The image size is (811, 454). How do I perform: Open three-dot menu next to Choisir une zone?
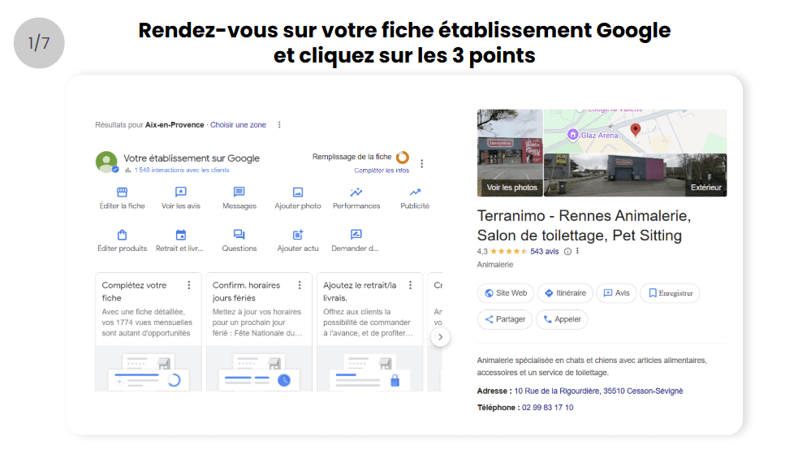279,125
